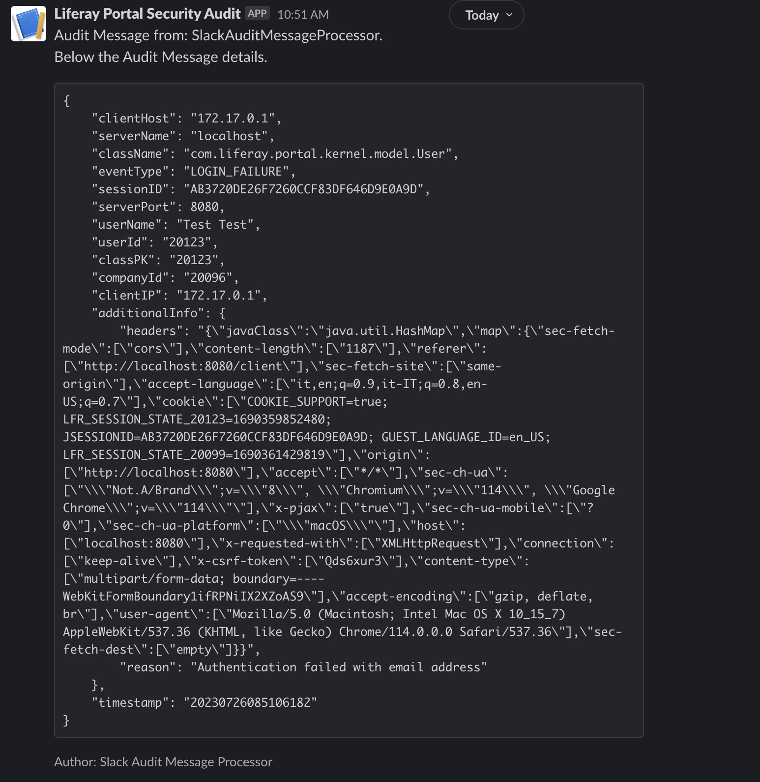The width and height of the screenshot is (760, 782).
Task: Select the "clientIP": "172.17.0.1" line
Action: pos(179,296)
